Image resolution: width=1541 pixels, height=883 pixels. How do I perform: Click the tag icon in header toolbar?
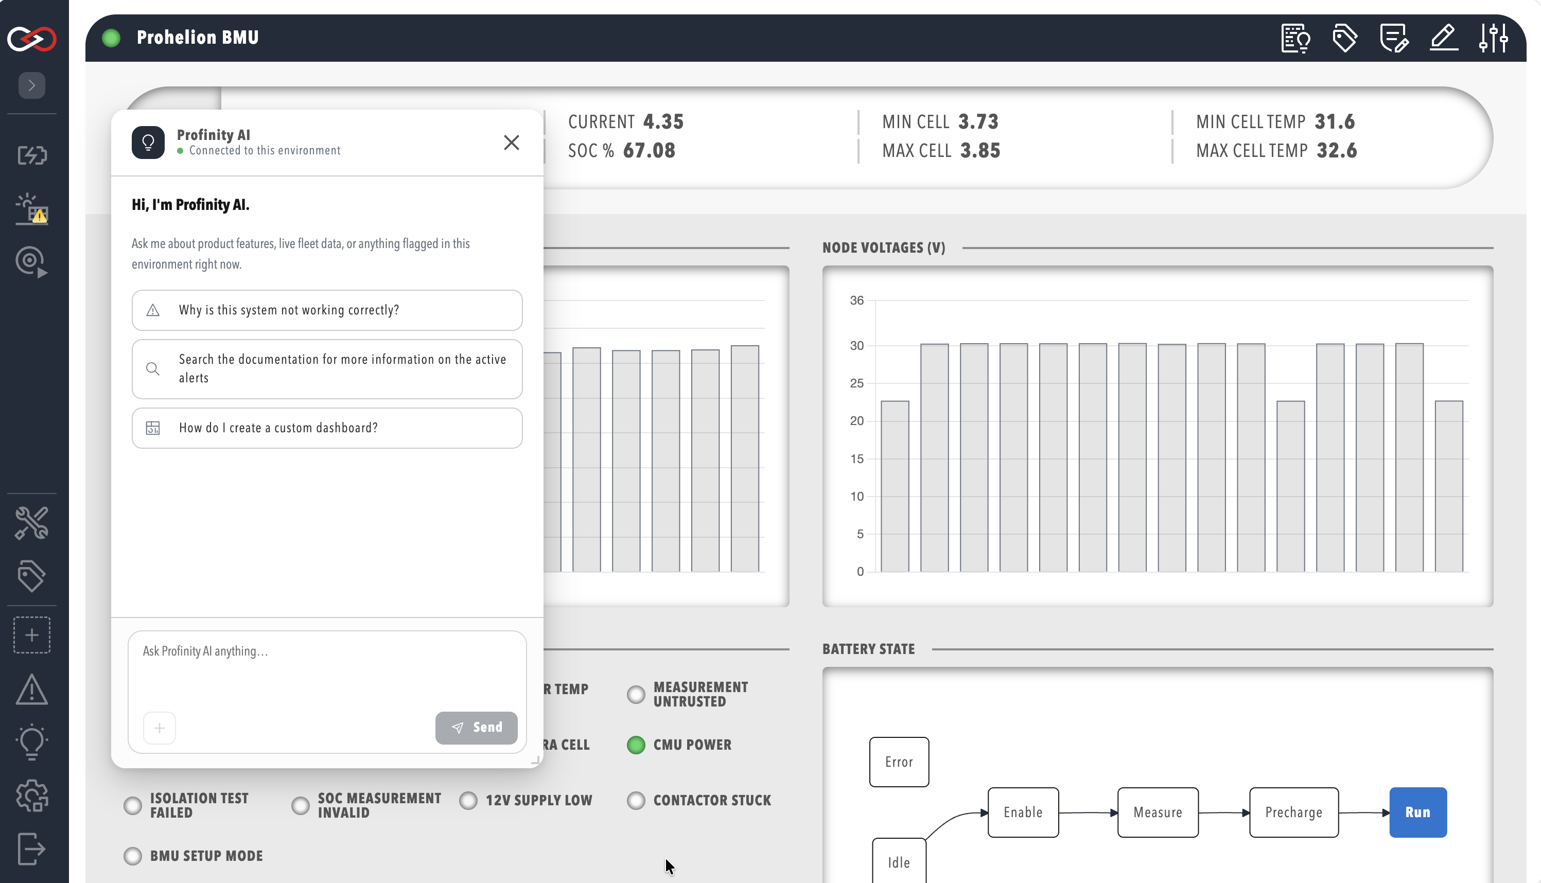tap(1344, 38)
